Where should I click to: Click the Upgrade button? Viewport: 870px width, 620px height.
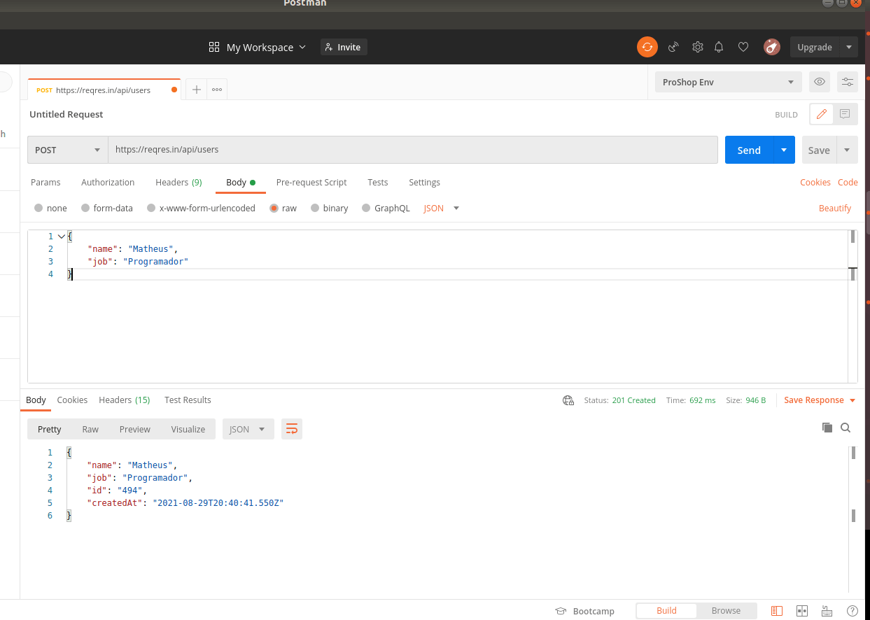click(x=815, y=47)
